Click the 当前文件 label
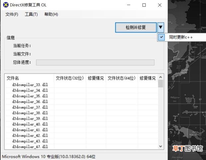 22,54
